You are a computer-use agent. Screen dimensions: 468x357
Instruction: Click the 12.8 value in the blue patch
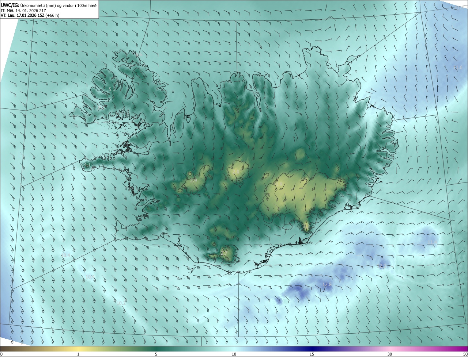click(327, 284)
